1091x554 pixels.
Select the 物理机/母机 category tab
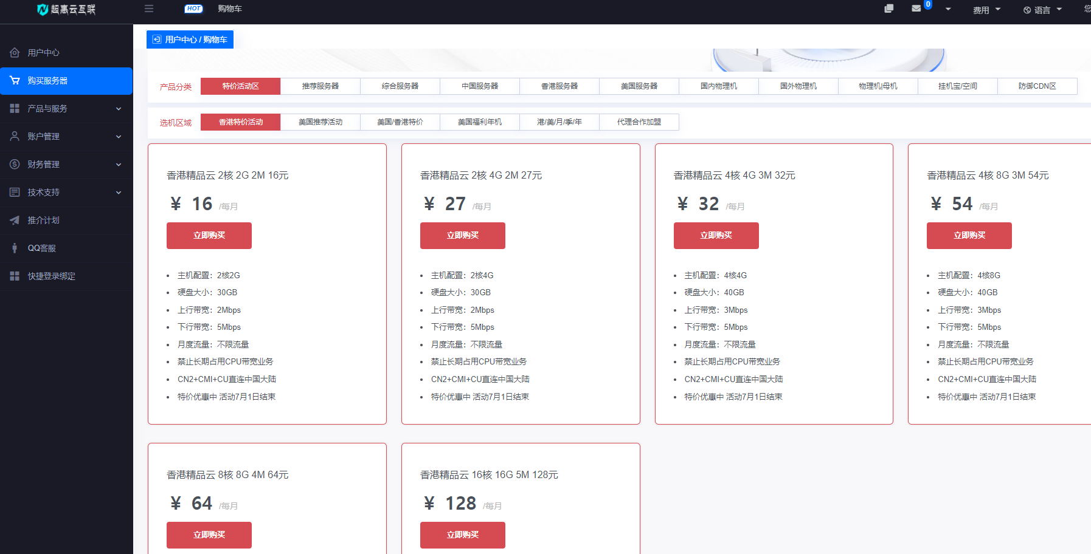point(878,86)
